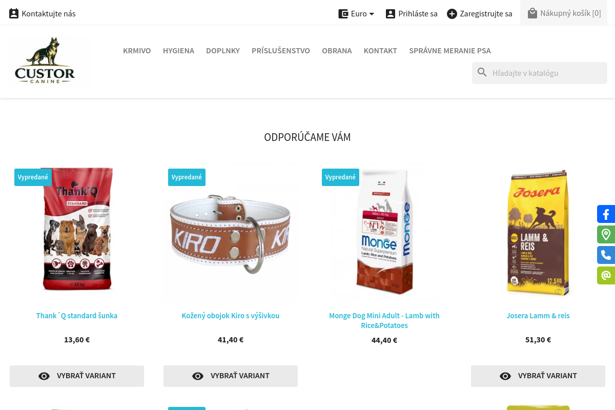Expand the Euro currency dropdown
The width and height of the screenshot is (615, 410).
pyautogui.click(x=357, y=14)
